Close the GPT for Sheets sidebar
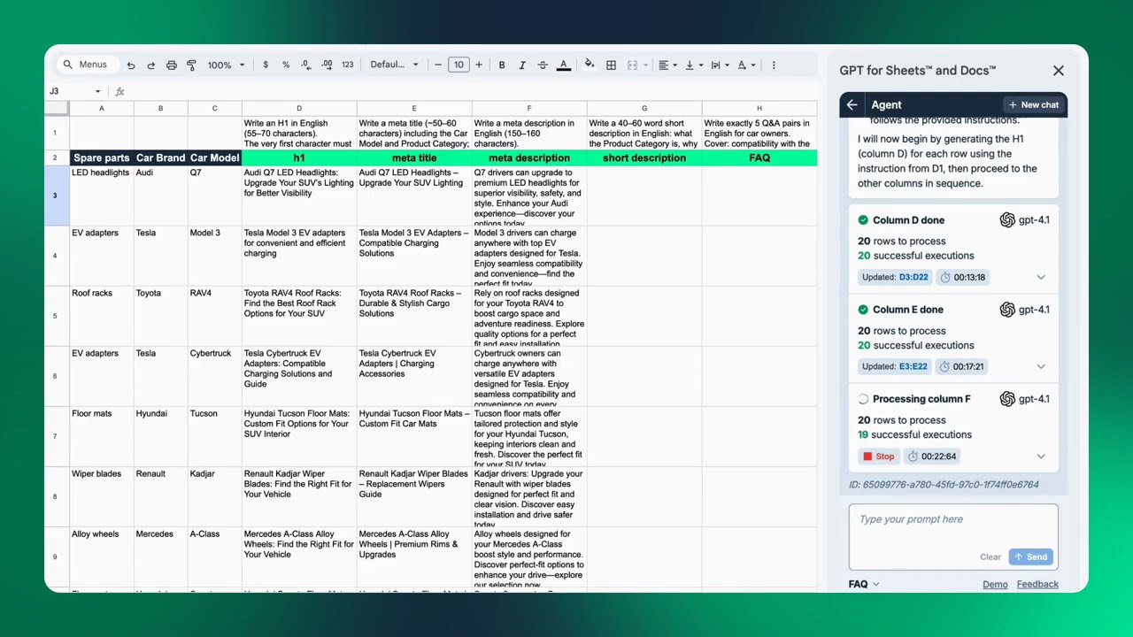This screenshot has height=637, width=1133. pyautogui.click(x=1059, y=71)
